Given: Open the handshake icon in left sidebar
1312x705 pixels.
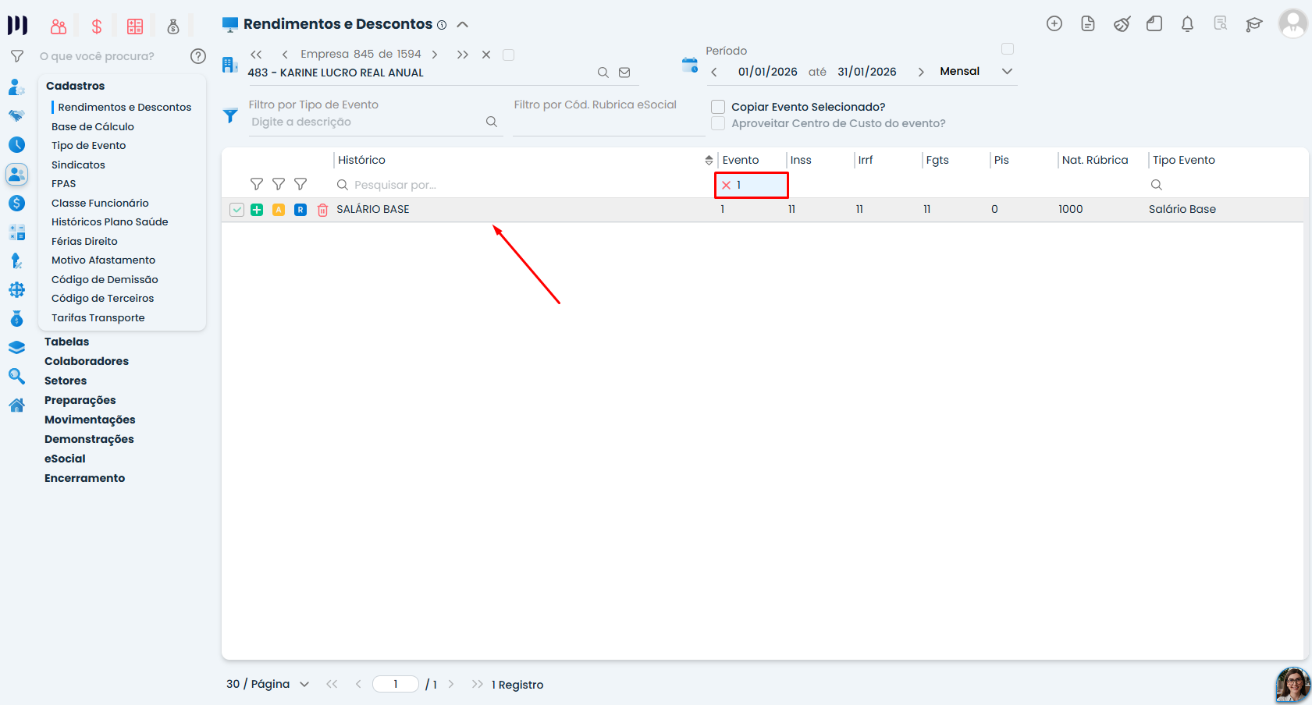Looking at the screenshot, I should (16, 115).
